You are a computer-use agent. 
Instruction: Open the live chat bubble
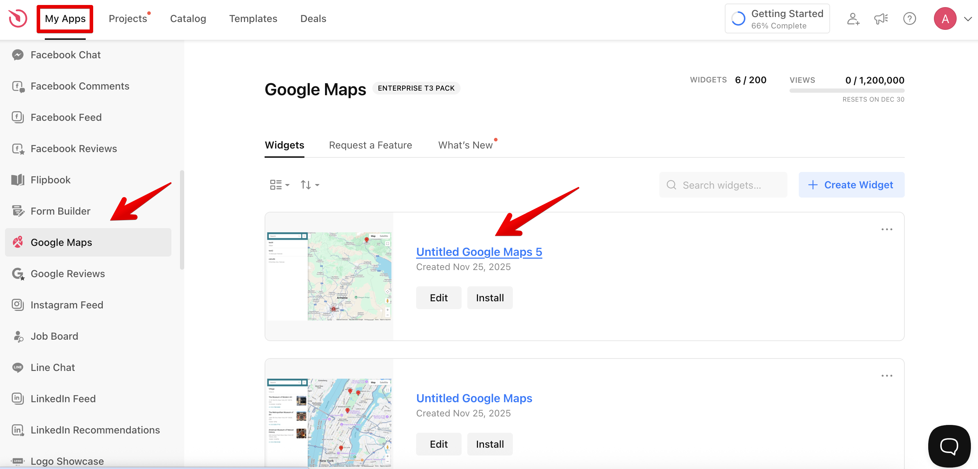(x=949, y=446)
